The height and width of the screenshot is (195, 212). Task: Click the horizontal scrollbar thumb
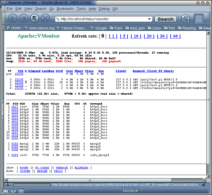click(x=90, y=180)
